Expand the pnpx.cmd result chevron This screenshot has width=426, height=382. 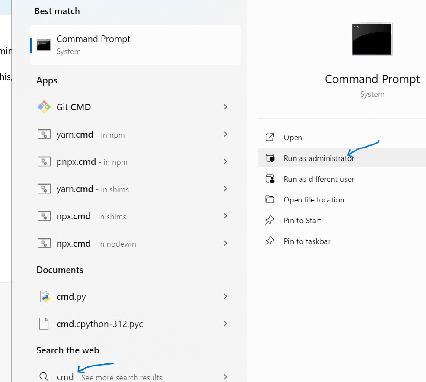[x=225, y=162]
